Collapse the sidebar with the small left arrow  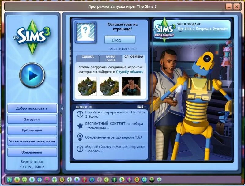pyautogui.click(x=62, y=108)
